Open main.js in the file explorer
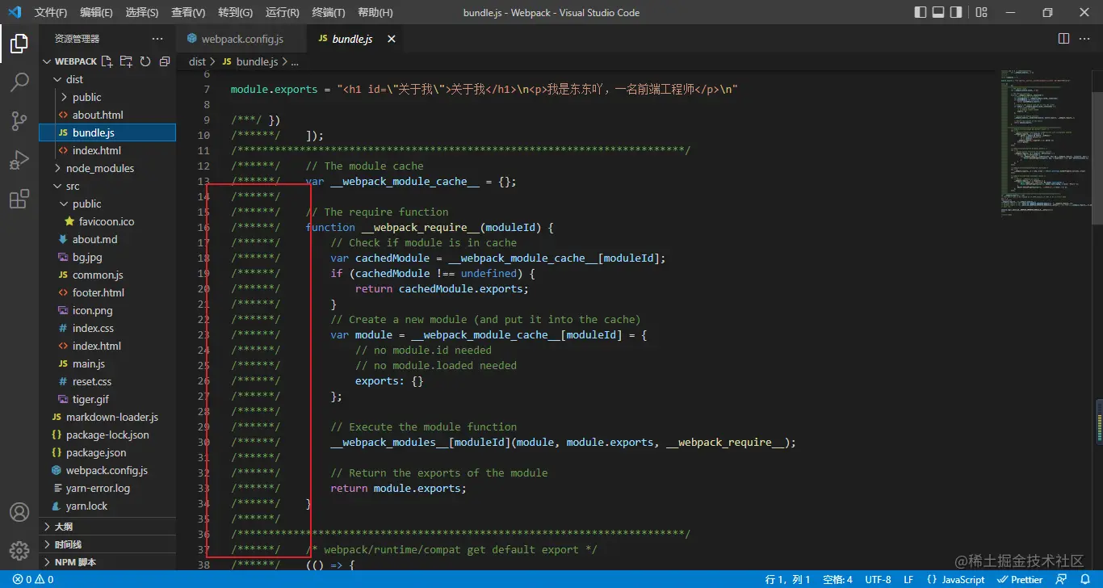This screenshot has width=1103, height=588. pyautogui.click(x=89, y=363)
